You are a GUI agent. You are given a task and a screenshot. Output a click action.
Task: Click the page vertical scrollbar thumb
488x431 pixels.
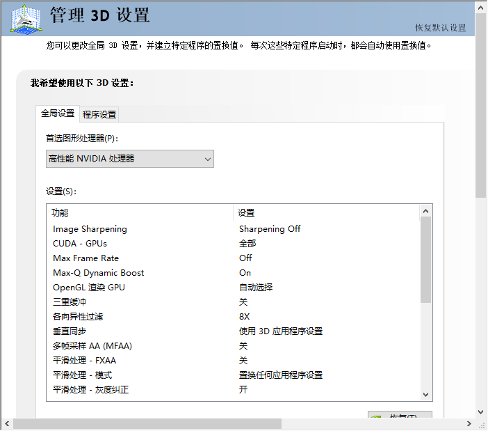(480, 105)
